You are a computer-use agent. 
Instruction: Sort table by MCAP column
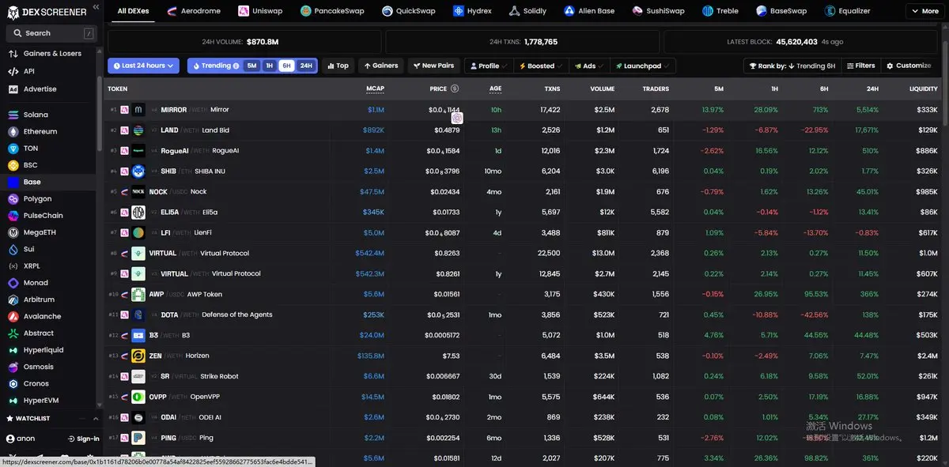375,89
